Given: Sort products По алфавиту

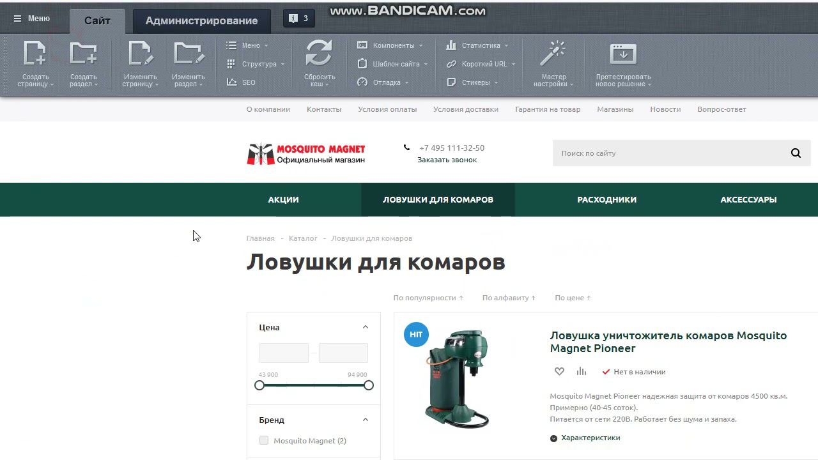Looking at the screenshot, I should click(x=509, y=298).
